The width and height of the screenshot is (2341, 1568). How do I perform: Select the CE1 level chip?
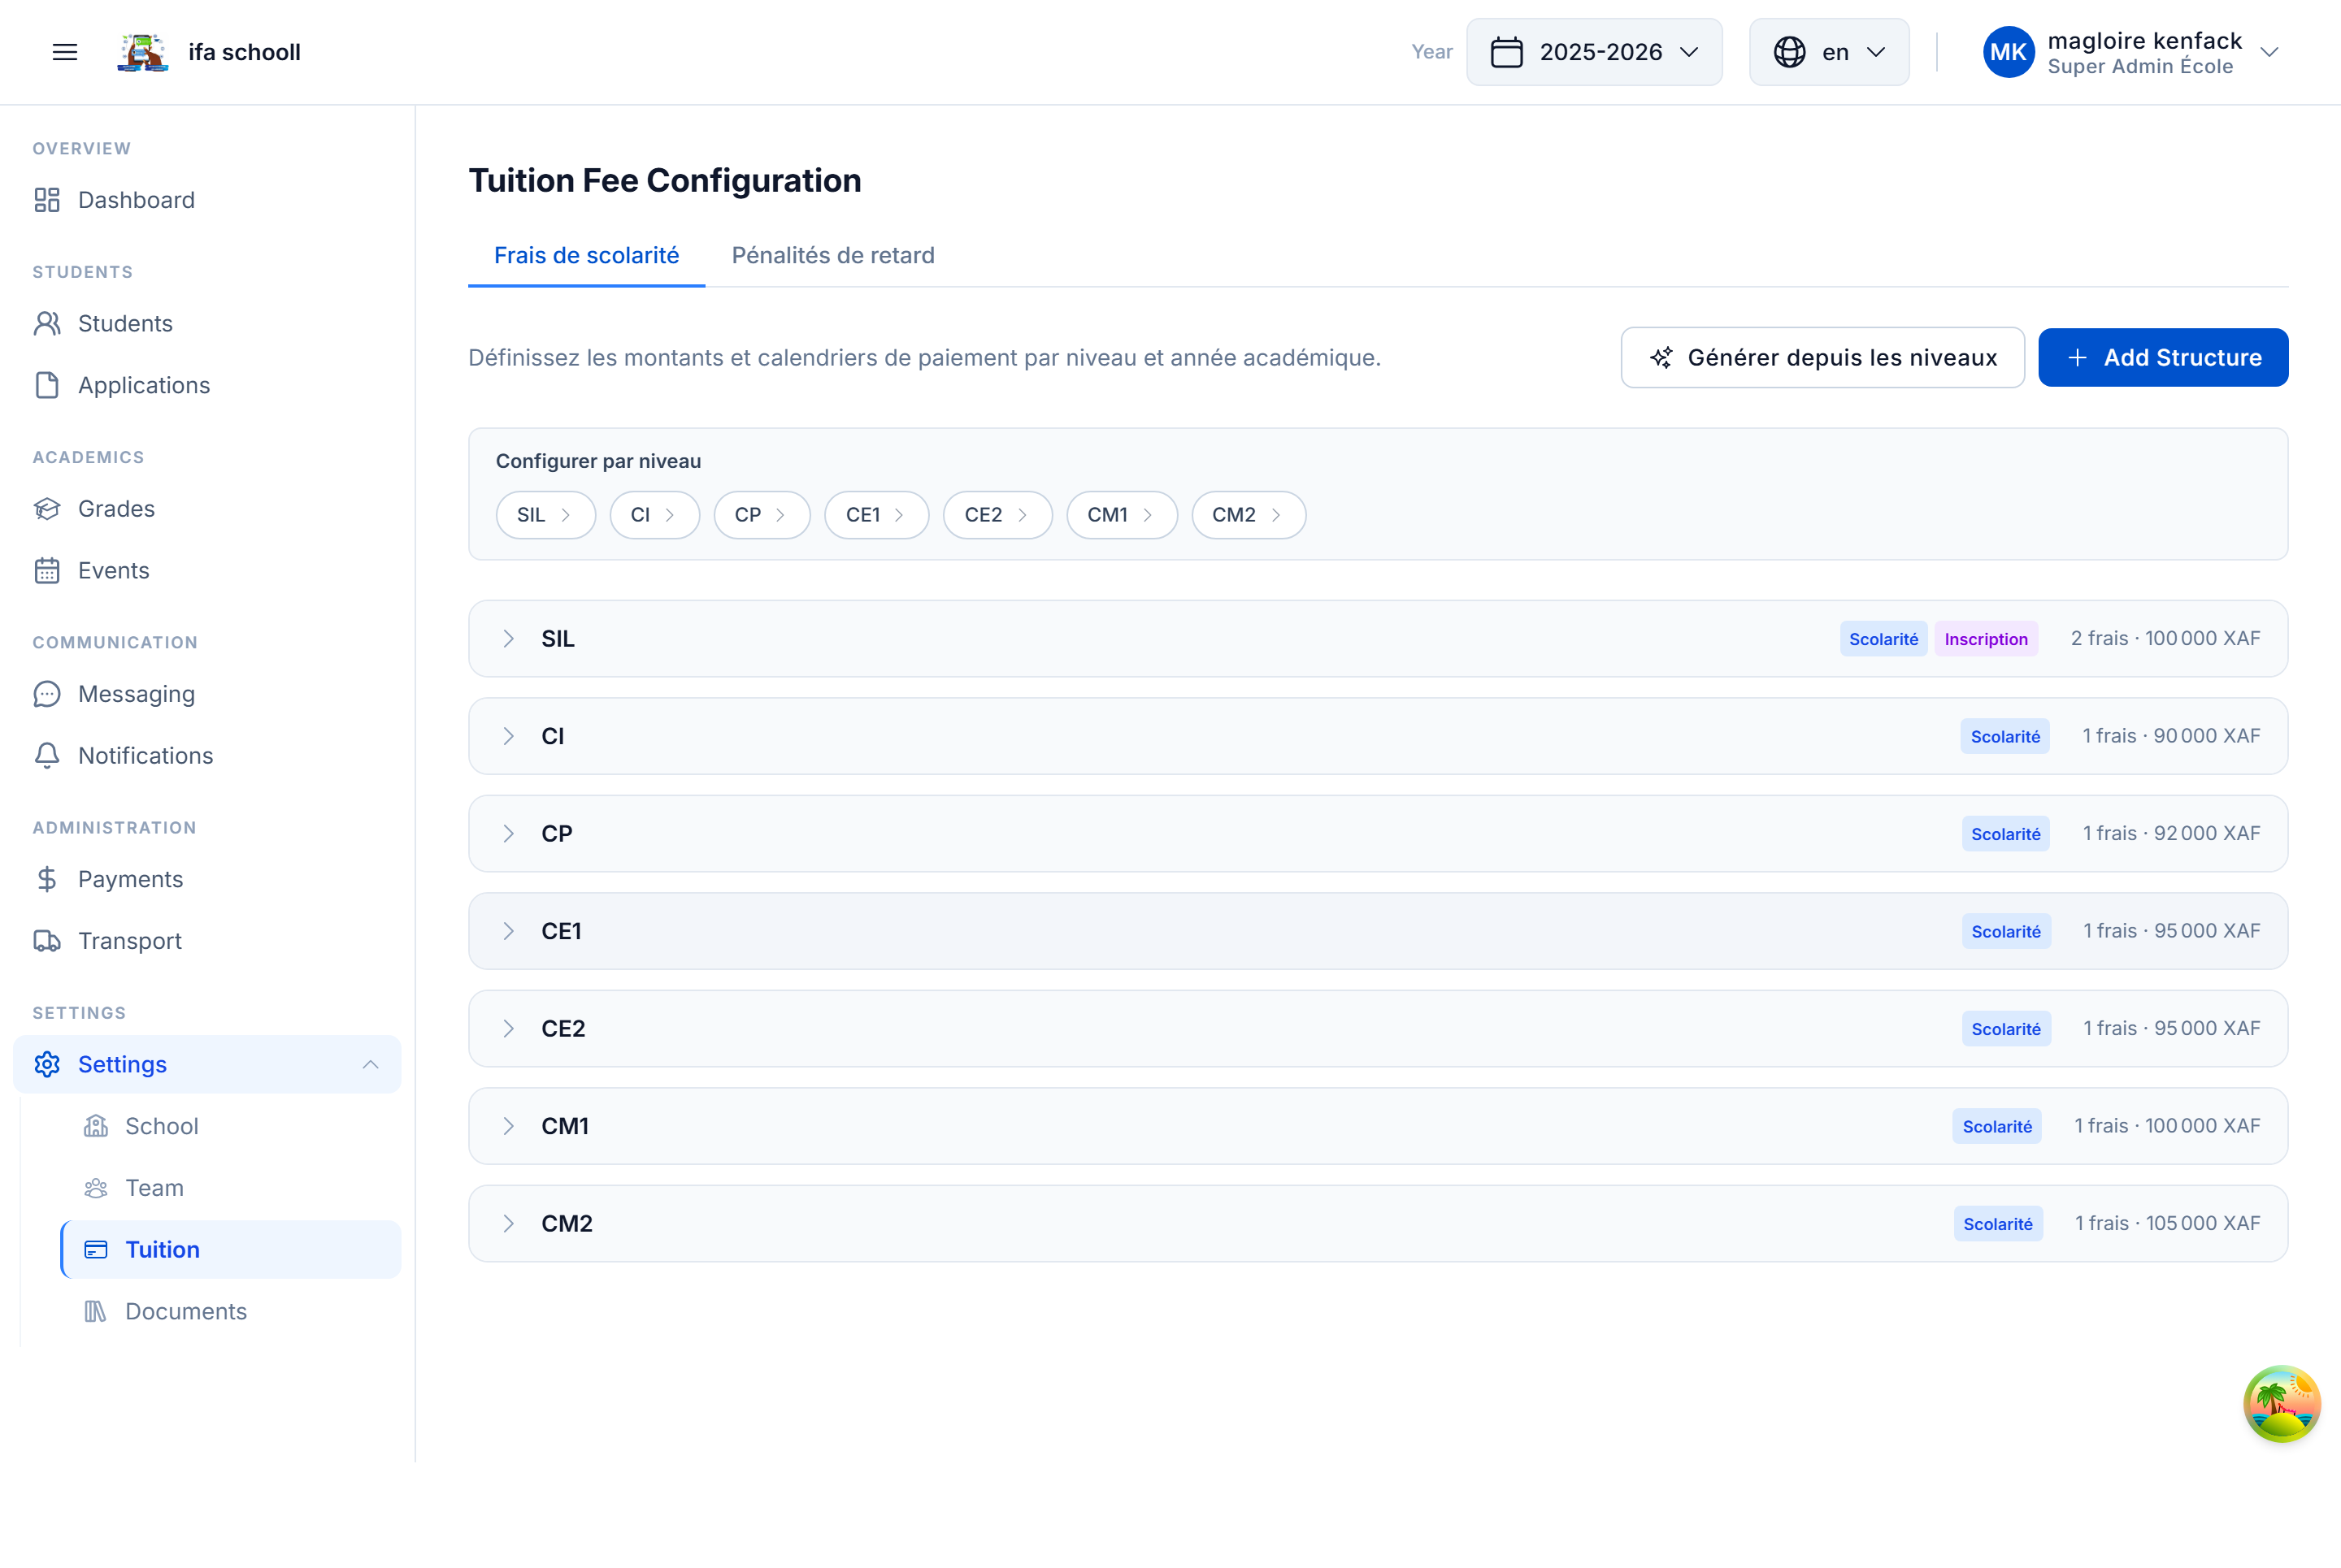tap(875, 515)
